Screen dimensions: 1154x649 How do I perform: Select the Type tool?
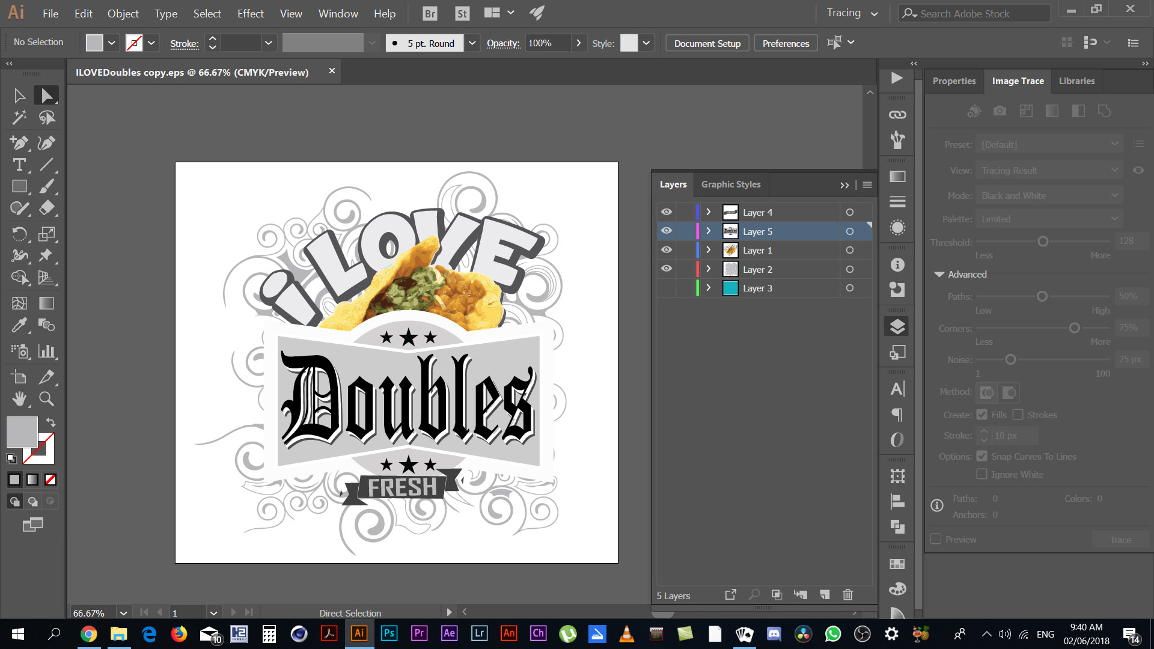[x=19, y=165]
